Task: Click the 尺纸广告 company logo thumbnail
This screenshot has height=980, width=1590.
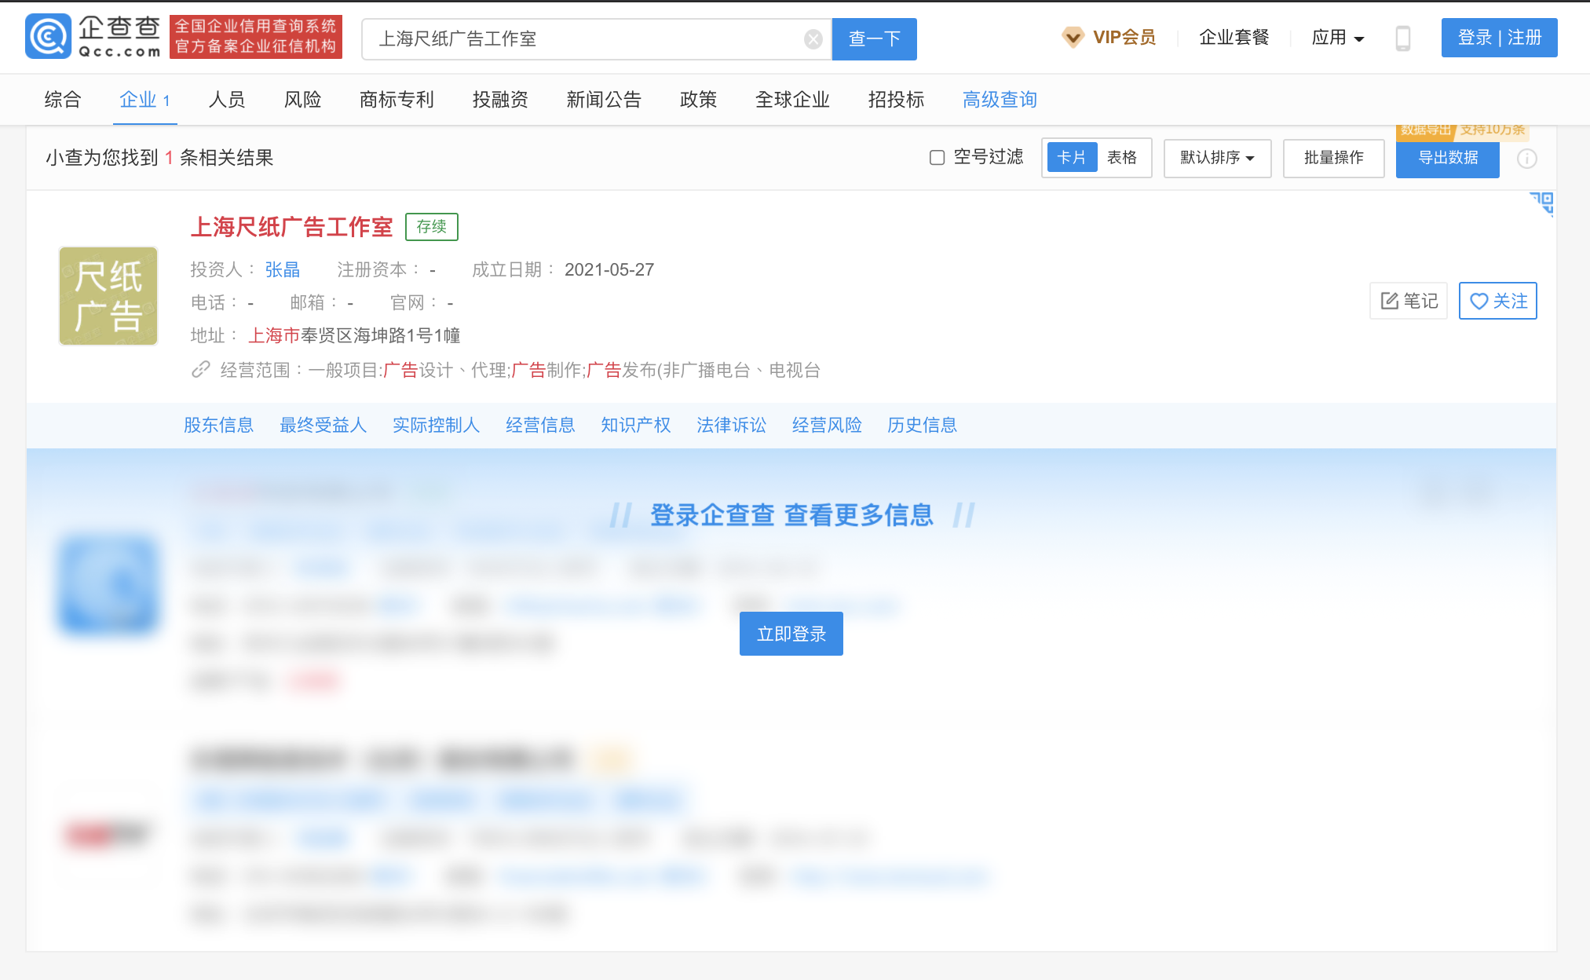Action: coord(108,296)
